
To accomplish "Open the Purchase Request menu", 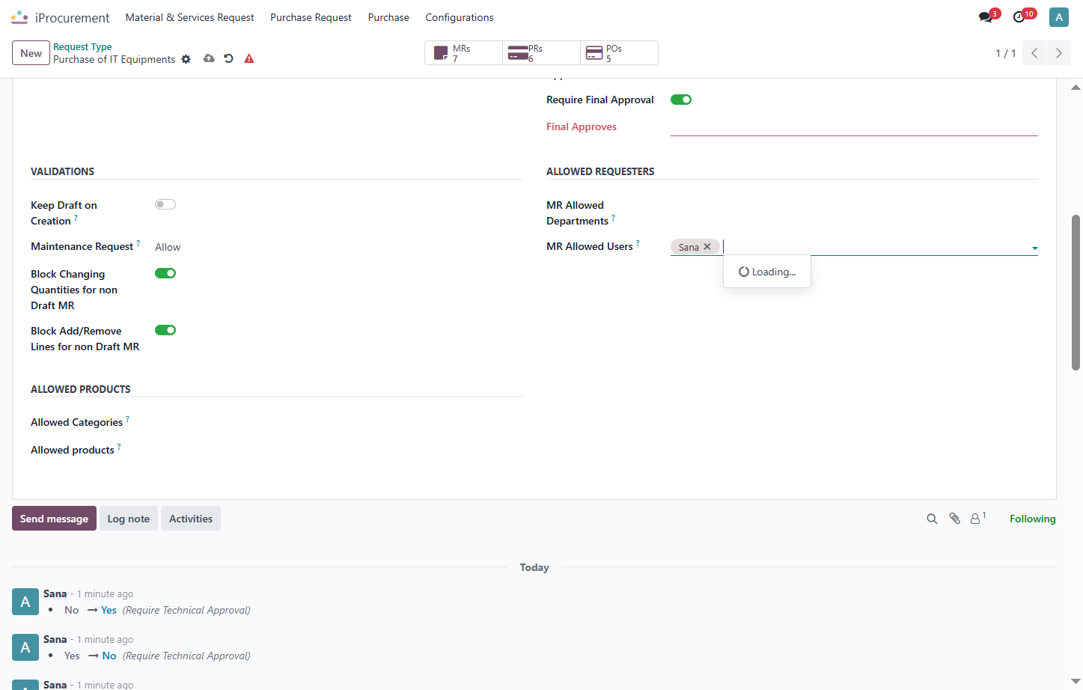I will tap(311, 17).
